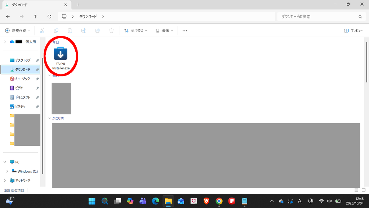Open Google Chrome from the taskbar
Screen dimensions: 369x208
tap(219, 201)
